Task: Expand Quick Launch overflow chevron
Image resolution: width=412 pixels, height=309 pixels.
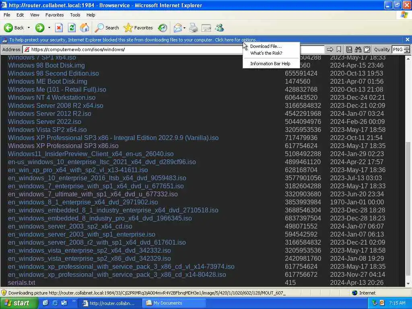Action: click(74, 301)
